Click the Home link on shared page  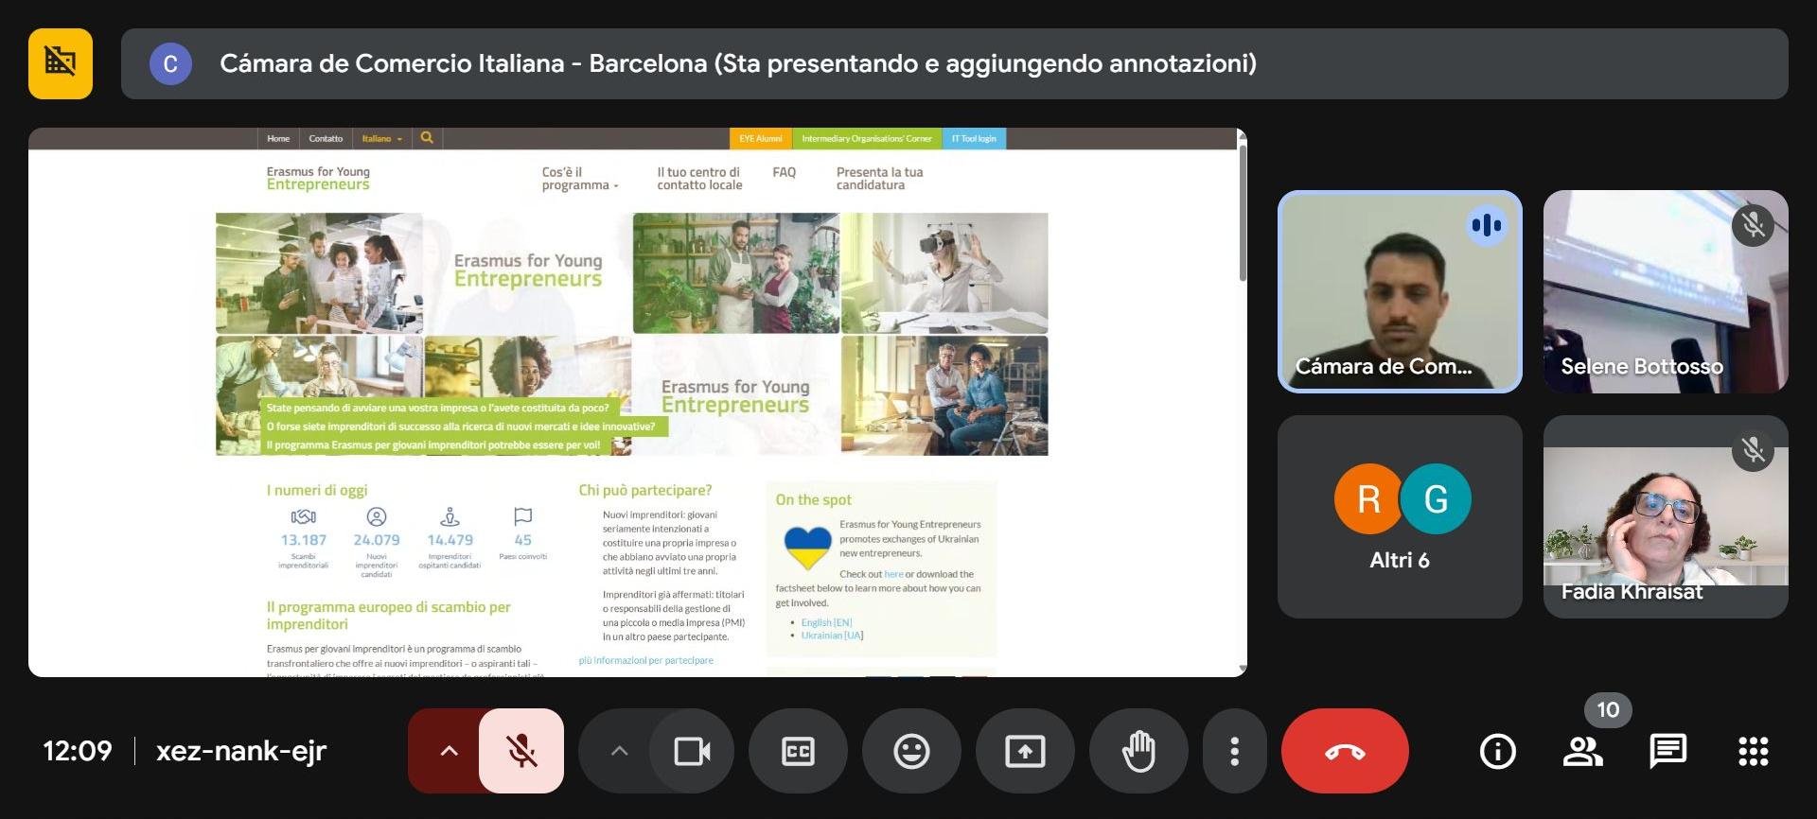click(278, 139)
